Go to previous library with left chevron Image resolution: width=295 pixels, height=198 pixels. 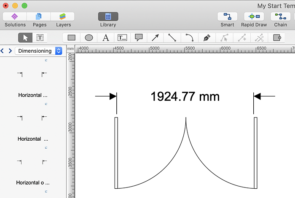click(x=3, y=51)
